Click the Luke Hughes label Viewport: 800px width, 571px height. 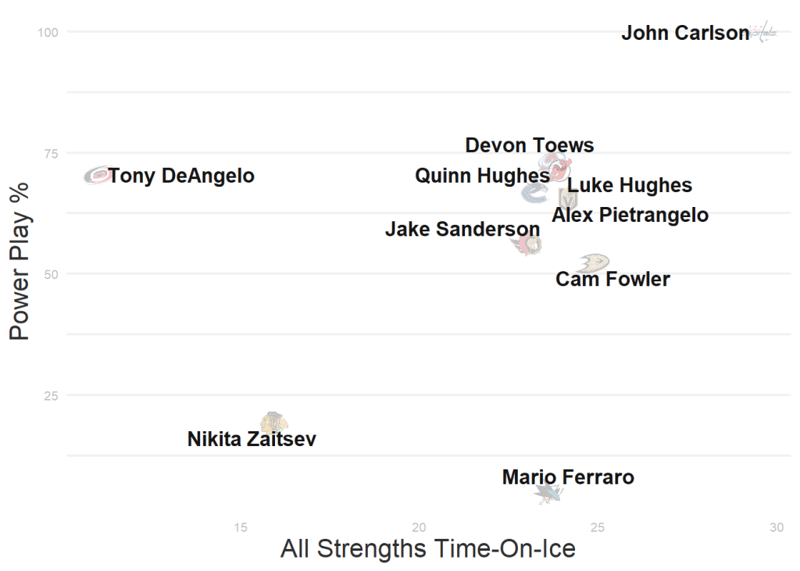pos(629,185)
